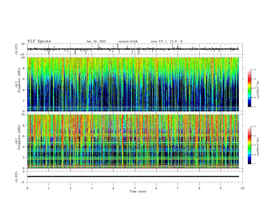The height and width of the screenshot is (211, 273).
Task: Click "-3" tick on the ch.1 color bar
Action: coord(254,69)
